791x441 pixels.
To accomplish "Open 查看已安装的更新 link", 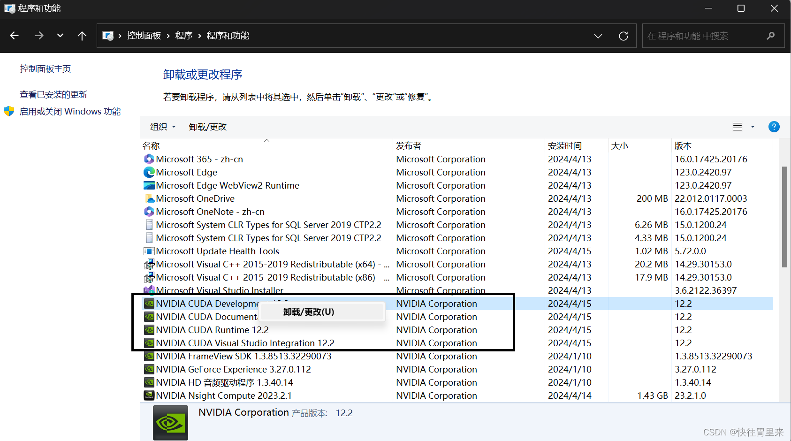I will click(x=53, y=95).
